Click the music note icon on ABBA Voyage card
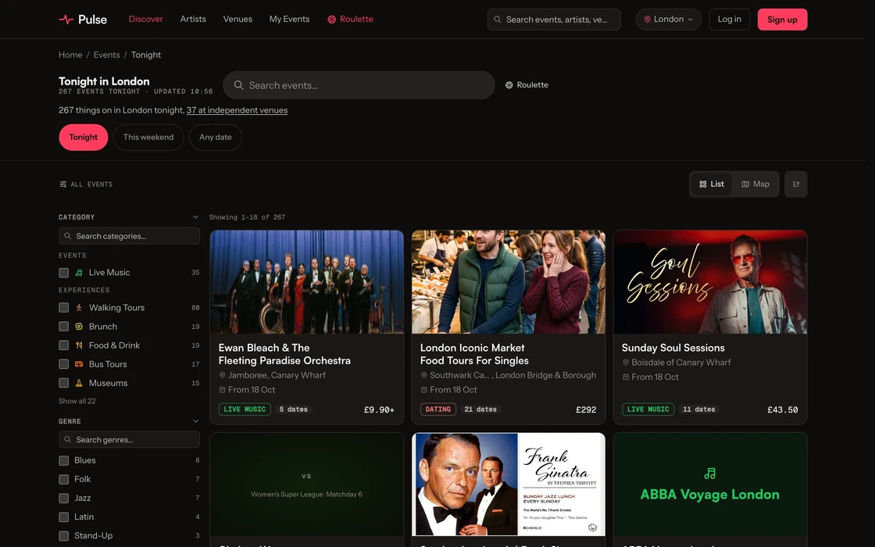 click(x=710, y=474)
